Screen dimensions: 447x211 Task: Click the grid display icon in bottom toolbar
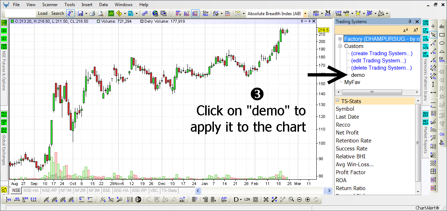255,199
